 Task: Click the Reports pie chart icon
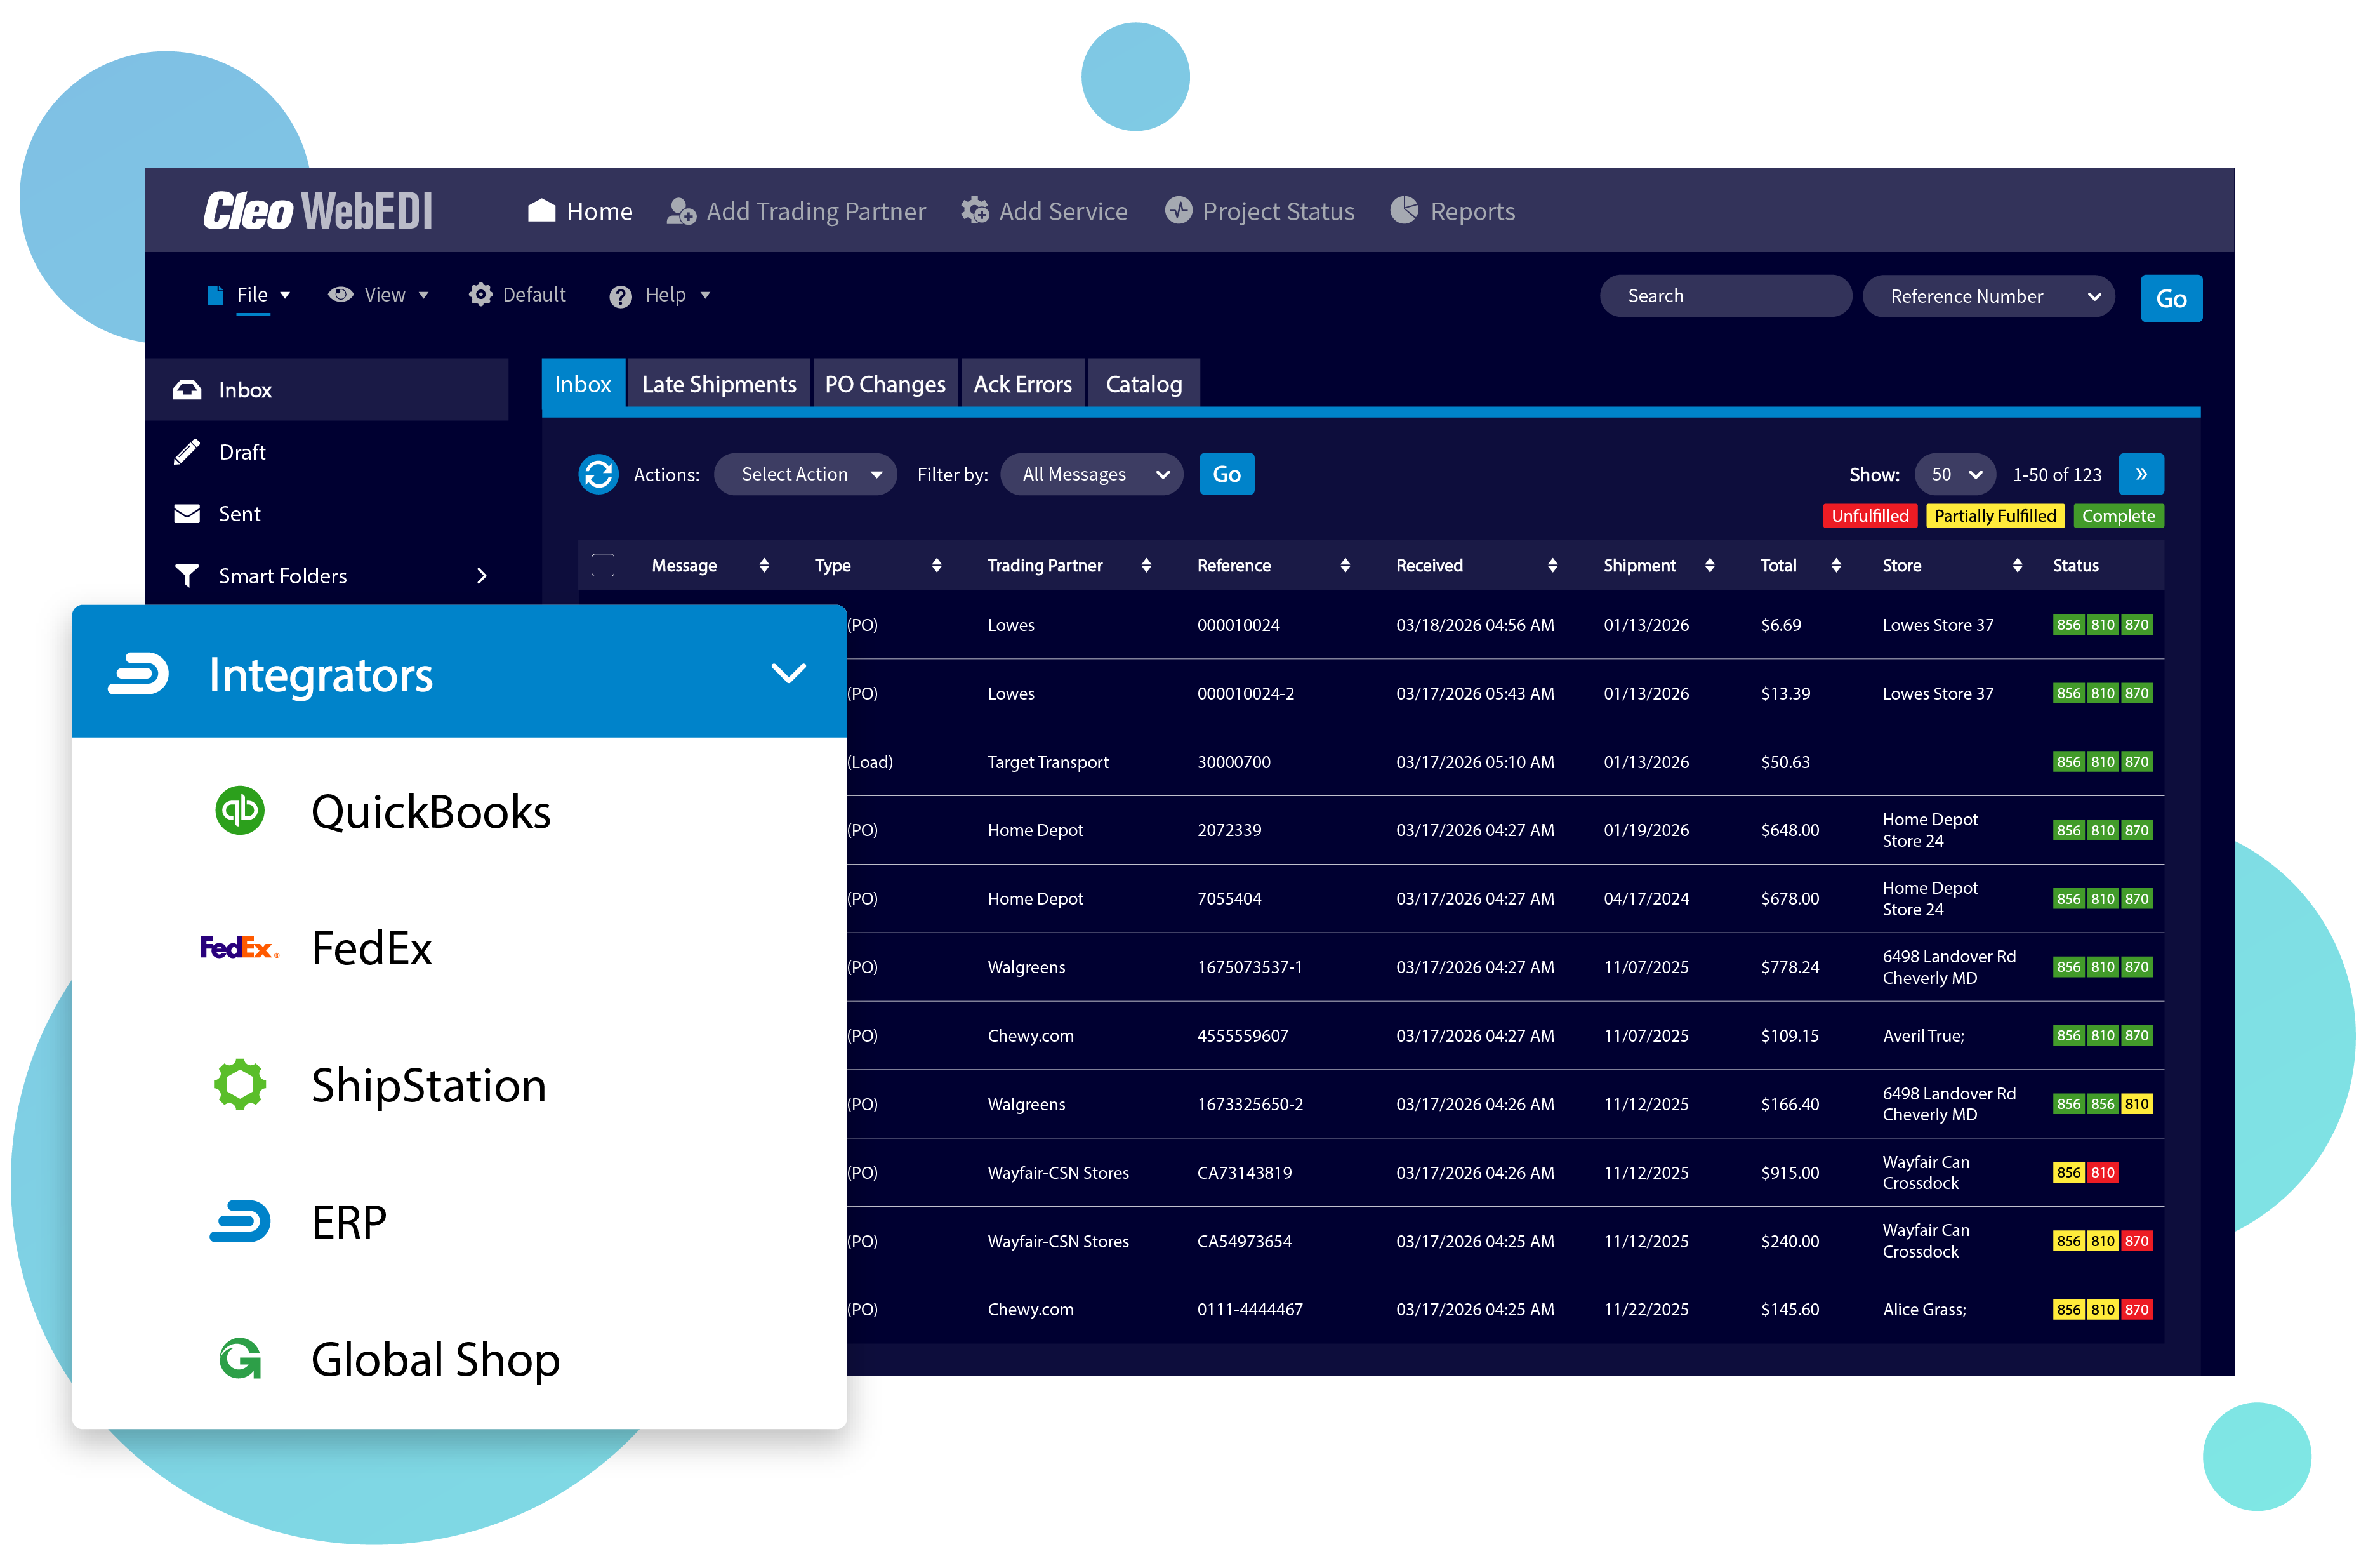coord(1404,210)
